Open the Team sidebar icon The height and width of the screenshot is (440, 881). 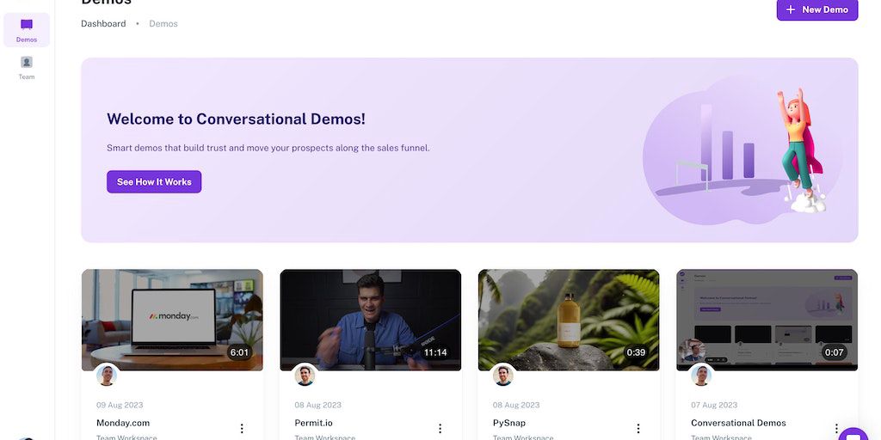click(27, 67)
